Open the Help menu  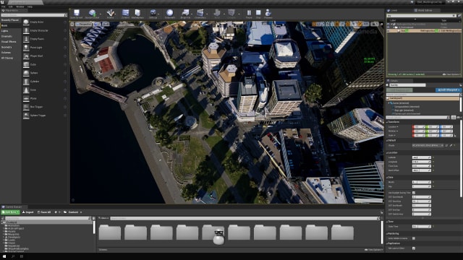tap(30, 6)
